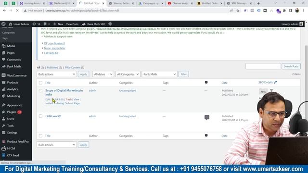The width and height of the screenshot is (308, 173).
Task: Visit site via Umar Tazkeer home icon
Action: 19,24
